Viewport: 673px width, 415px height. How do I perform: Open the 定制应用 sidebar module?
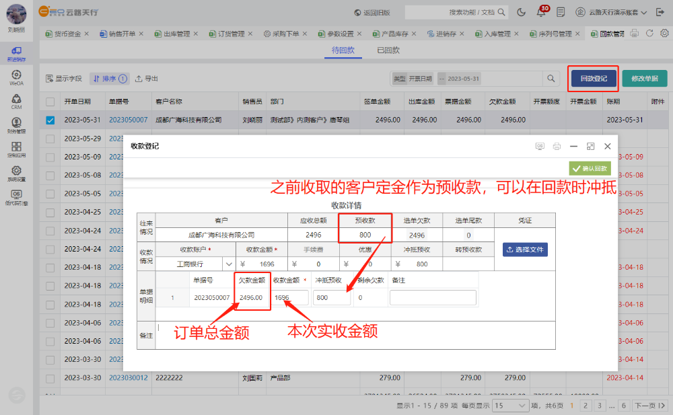pos(16,150)
